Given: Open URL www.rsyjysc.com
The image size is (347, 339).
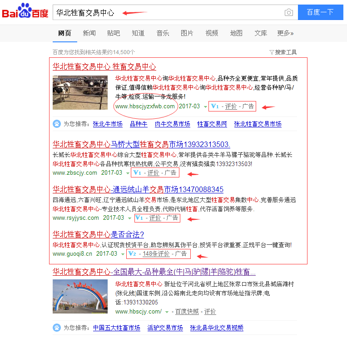Looking at the screenshot, I should coord(76,218).
